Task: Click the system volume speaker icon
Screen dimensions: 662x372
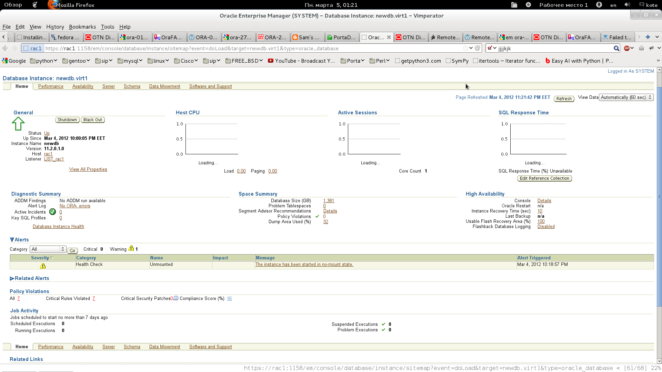Action: click(627, 5)
